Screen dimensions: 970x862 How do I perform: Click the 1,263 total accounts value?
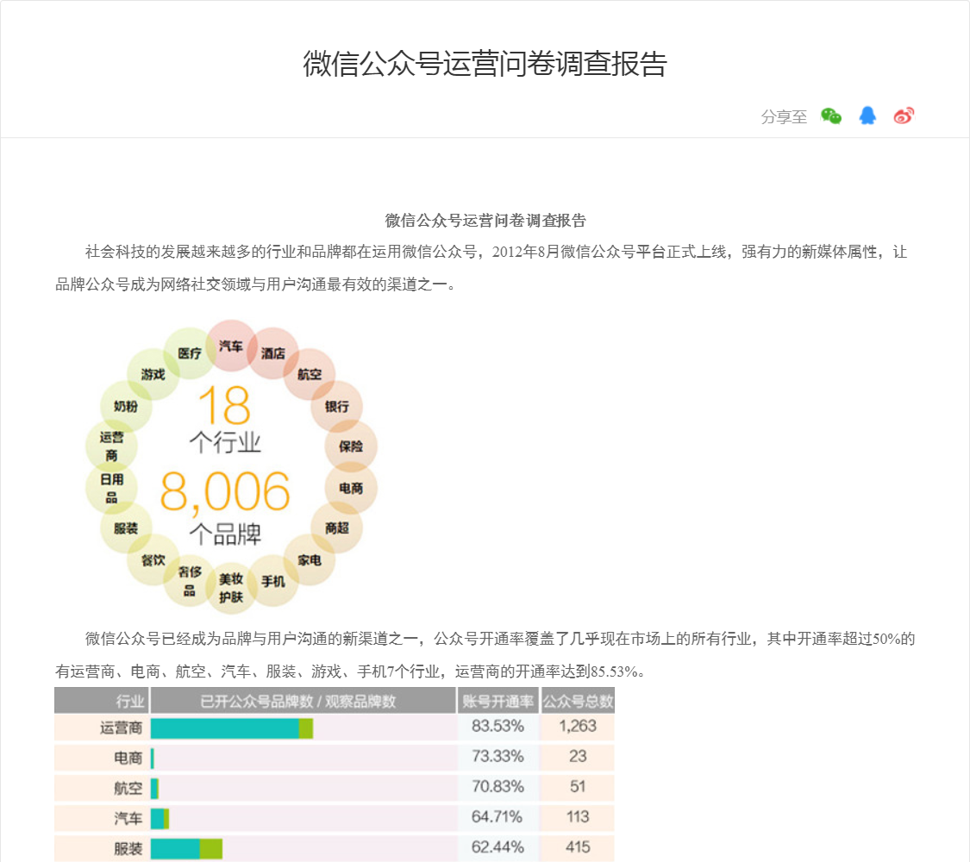[x=578, y=726]
